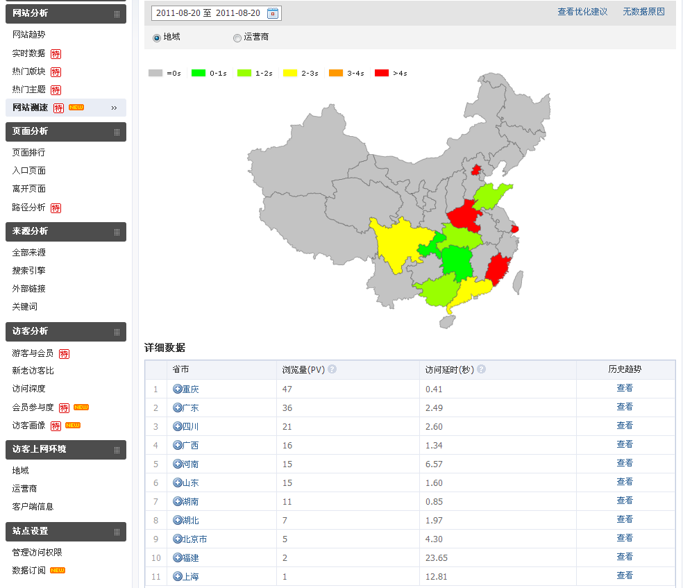This screenshot has width=683, height=588.
Task: Expand the 山东 row plus icon
Action: click(x=177, y=482)
